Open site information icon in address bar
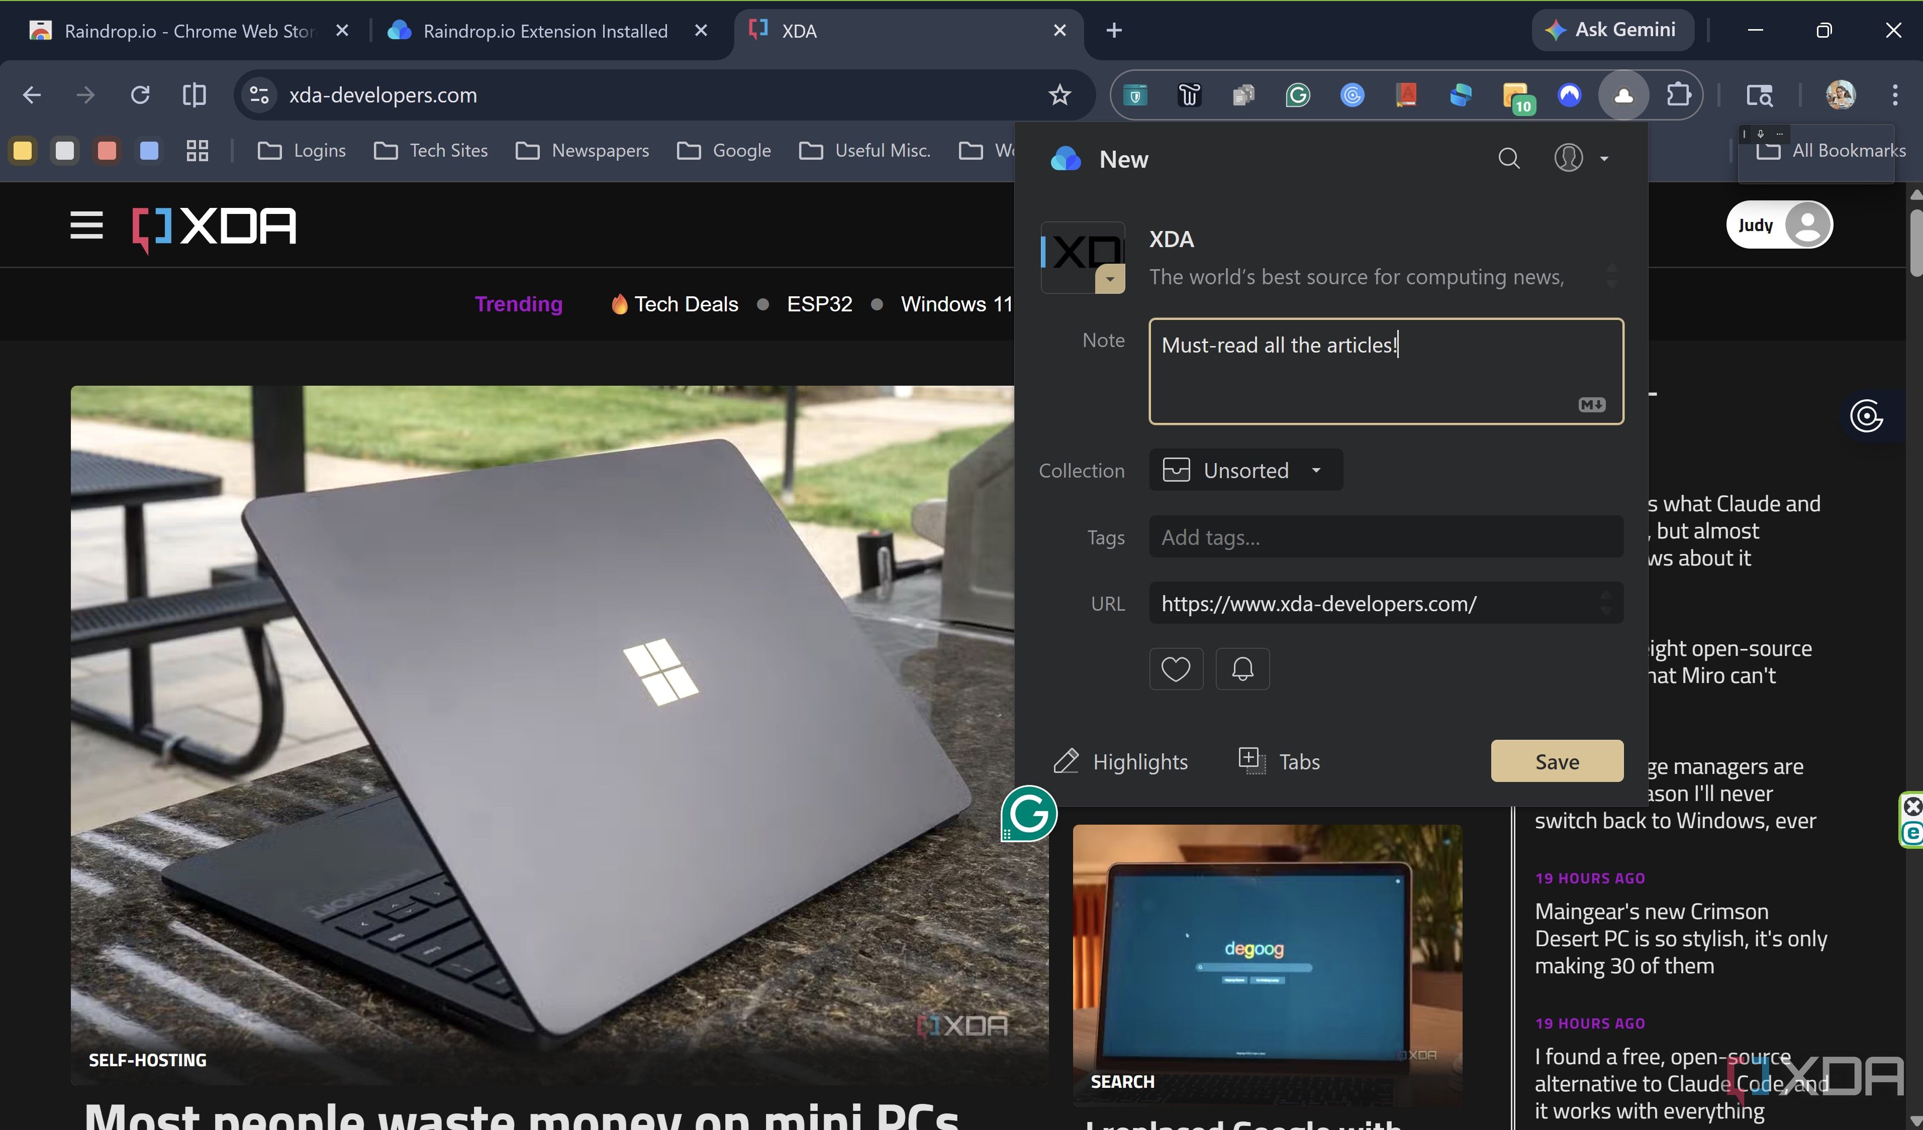The height and width of the screenshot is (1130, 1923). pyautogui.click(x=259, y=95)
